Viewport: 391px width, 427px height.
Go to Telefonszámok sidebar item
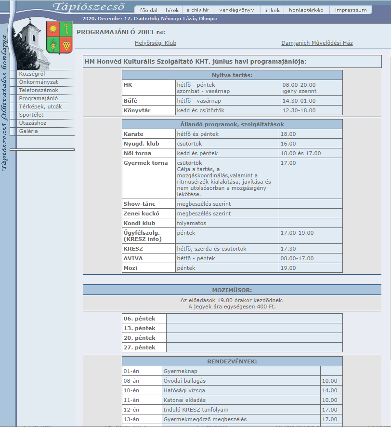(39, 90)
